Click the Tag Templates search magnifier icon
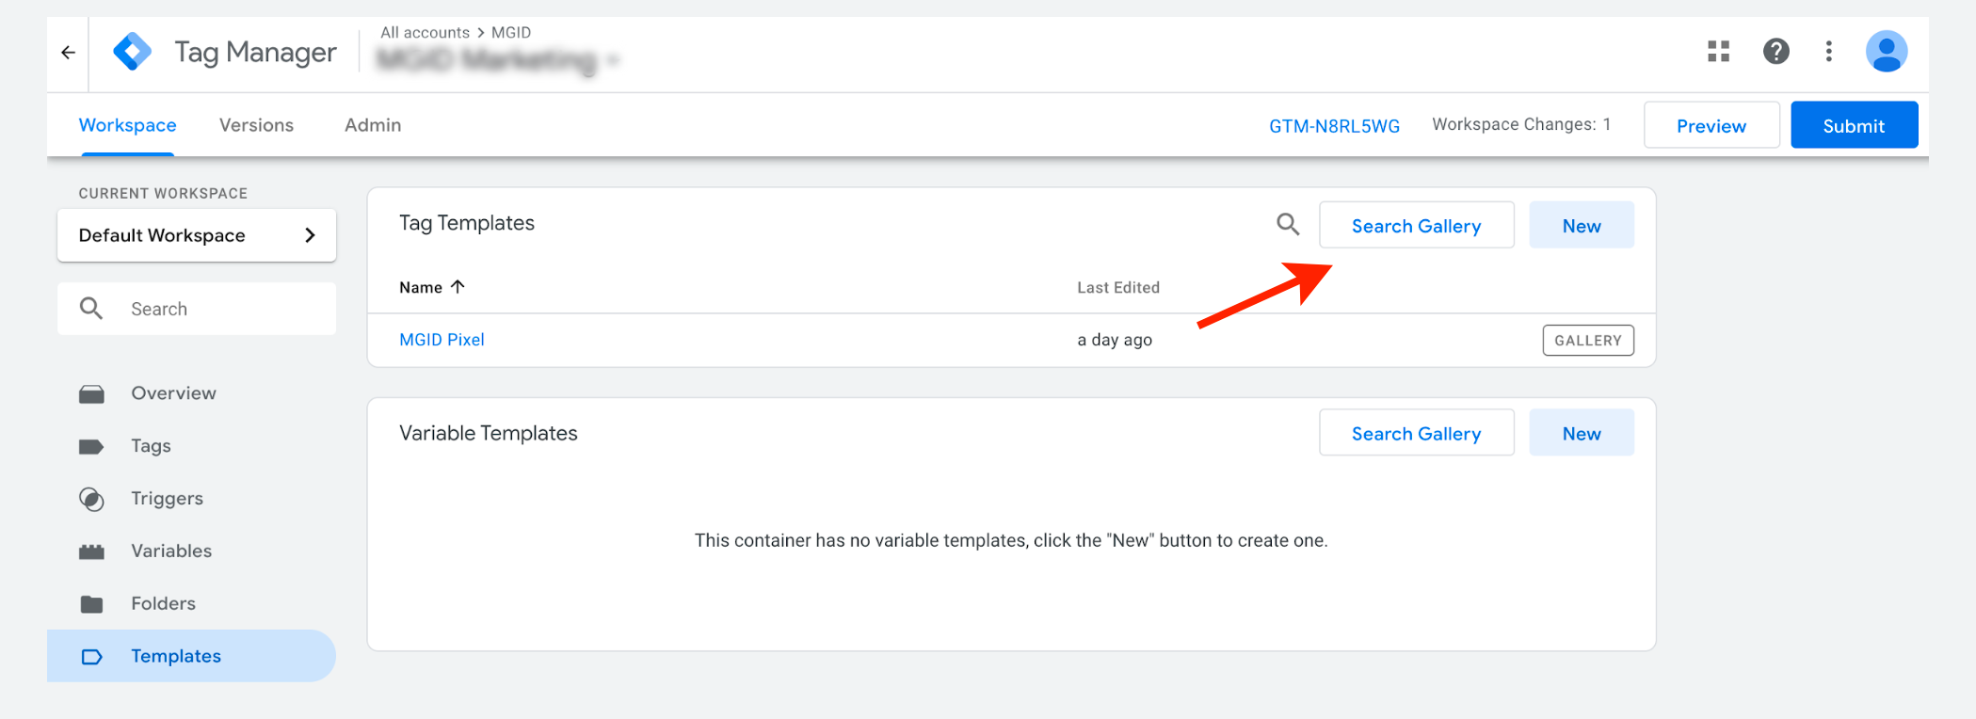This screenshot has height=719, width=1976. 1288,224
